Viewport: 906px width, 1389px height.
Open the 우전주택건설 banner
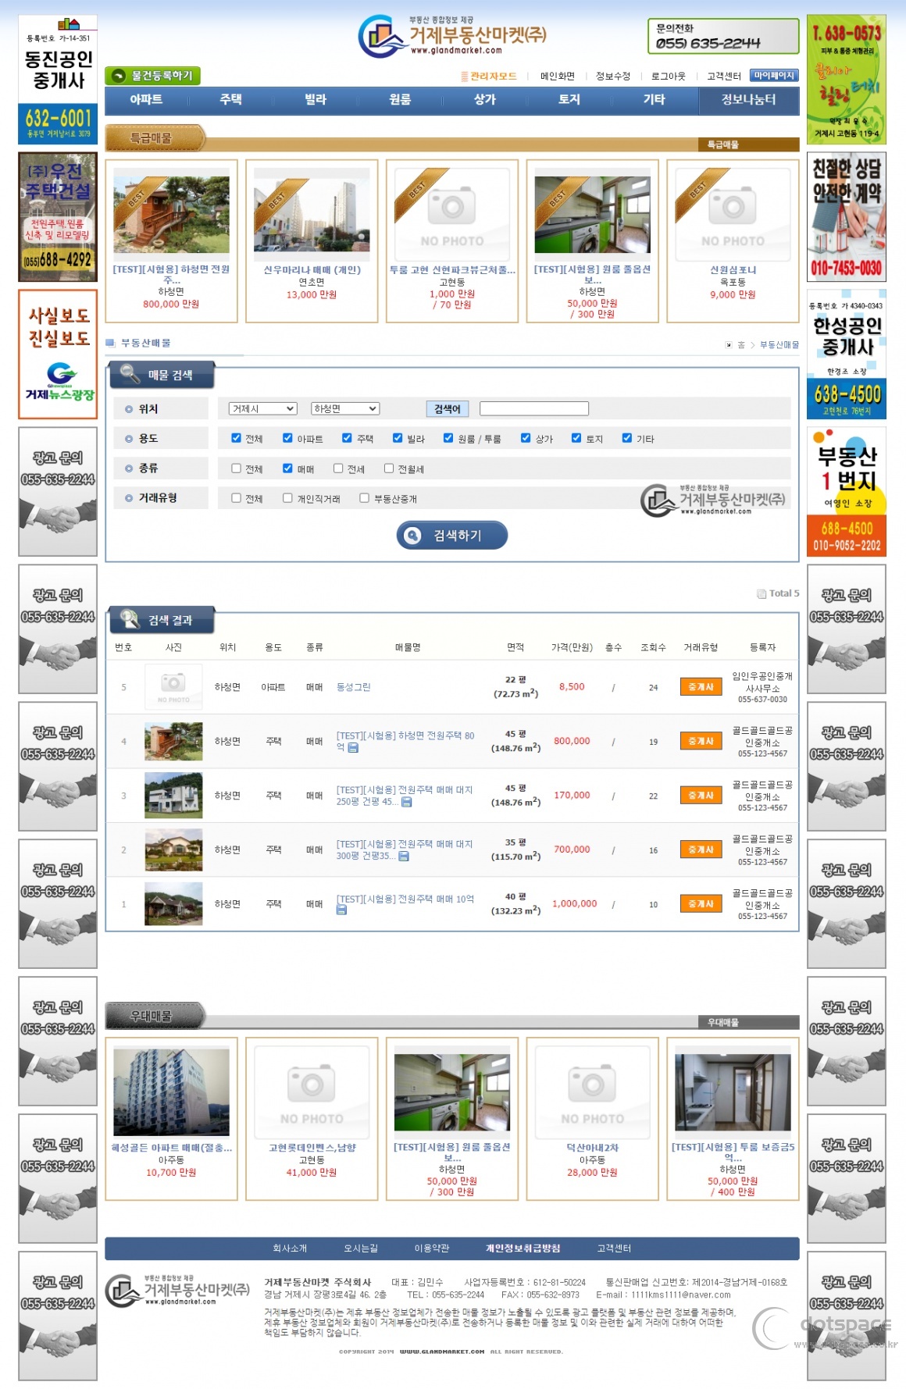point(58,217)
